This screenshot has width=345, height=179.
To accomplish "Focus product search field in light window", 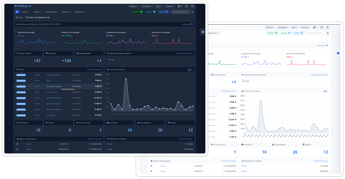I will [x=316, y=33].
